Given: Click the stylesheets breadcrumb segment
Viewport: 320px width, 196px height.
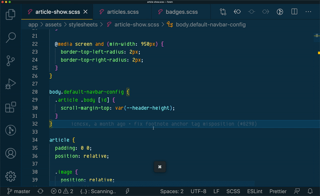Looking at the screenshot, I should click(x=83, y=24).
